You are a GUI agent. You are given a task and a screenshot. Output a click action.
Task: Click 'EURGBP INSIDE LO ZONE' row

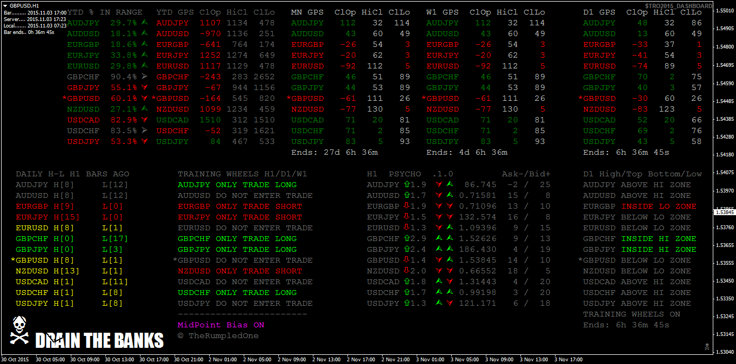639,206
